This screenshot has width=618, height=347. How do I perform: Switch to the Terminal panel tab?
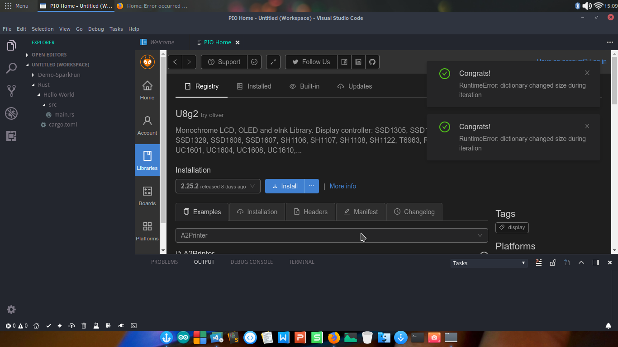(301, 262)
